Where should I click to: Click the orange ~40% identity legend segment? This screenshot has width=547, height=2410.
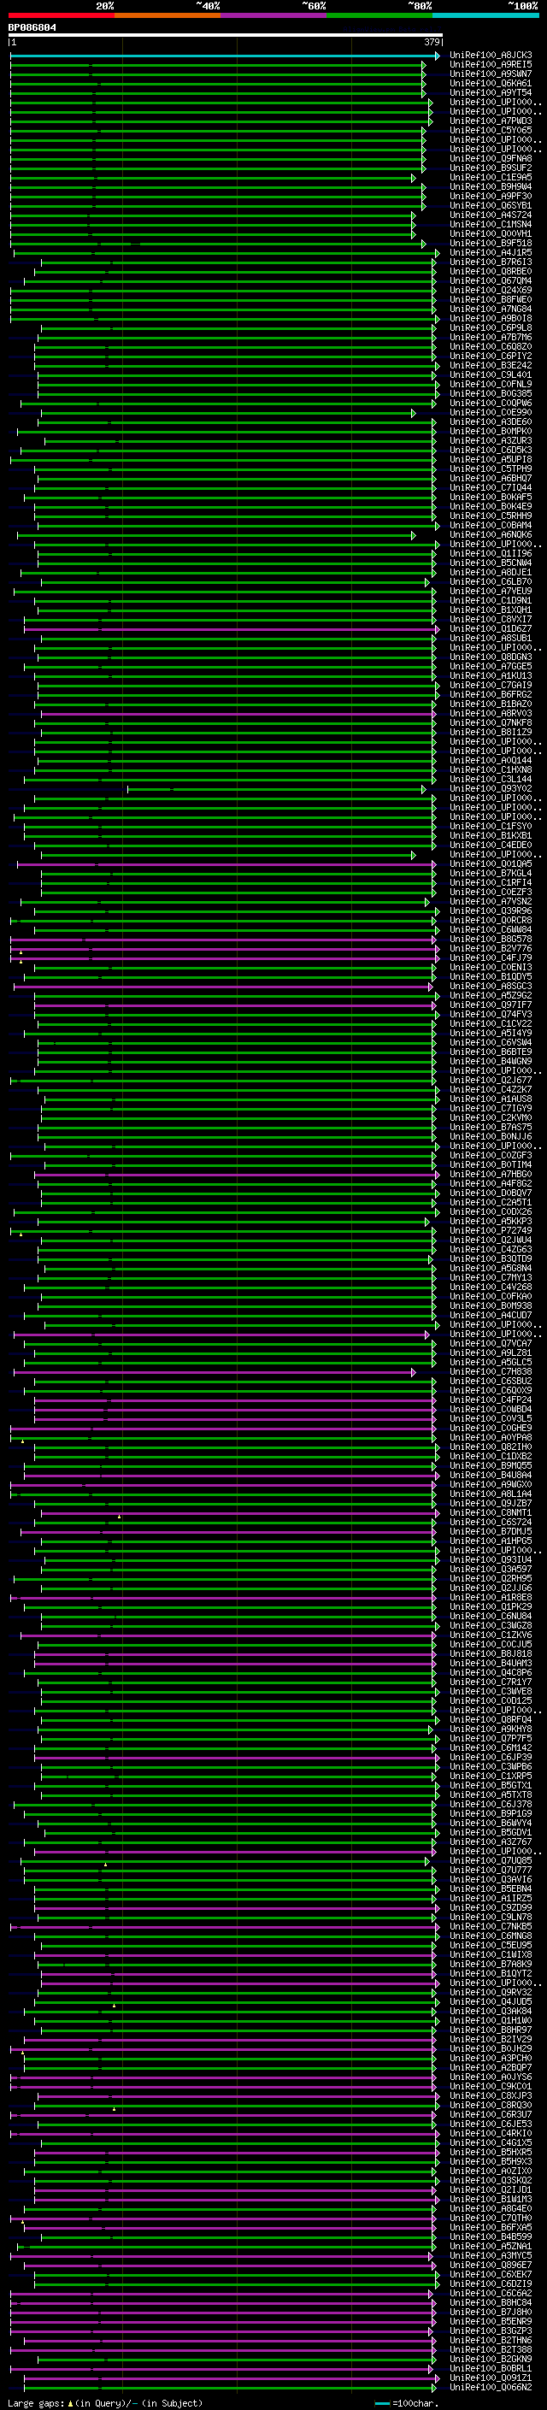click(x=168, y=15)
